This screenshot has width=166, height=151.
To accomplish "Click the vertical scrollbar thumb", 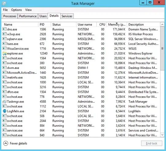I will click(162, 49).
